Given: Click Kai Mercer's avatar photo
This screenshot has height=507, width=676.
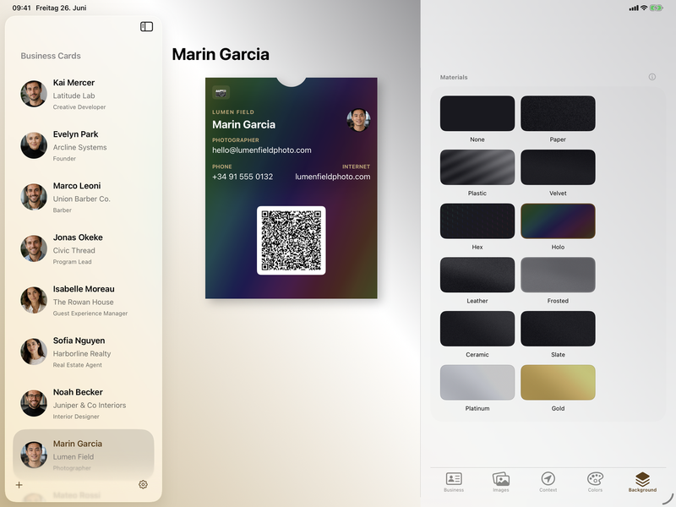Looking at the screenshot, I should (x=34, y=94).
